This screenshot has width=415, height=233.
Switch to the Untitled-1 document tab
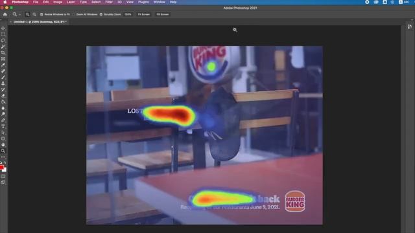point(40,22)
